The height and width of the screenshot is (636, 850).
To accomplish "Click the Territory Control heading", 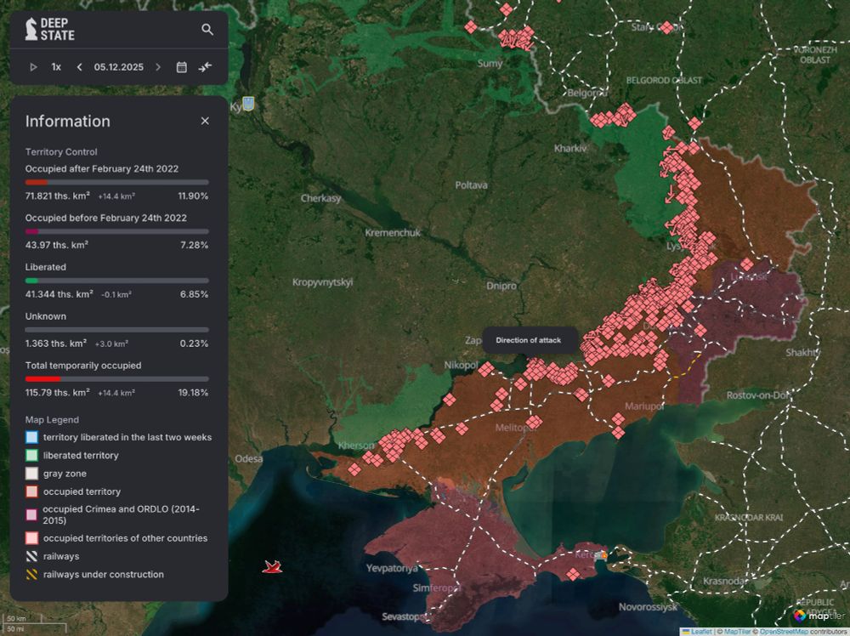I will click(61, 152).
